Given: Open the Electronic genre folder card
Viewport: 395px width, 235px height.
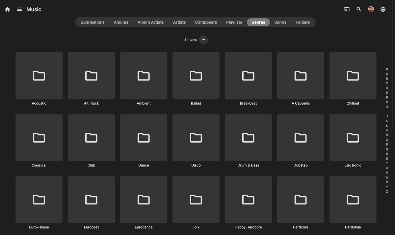Looking at the screenshot, I should pyautogui.click(x=353, y=138).
